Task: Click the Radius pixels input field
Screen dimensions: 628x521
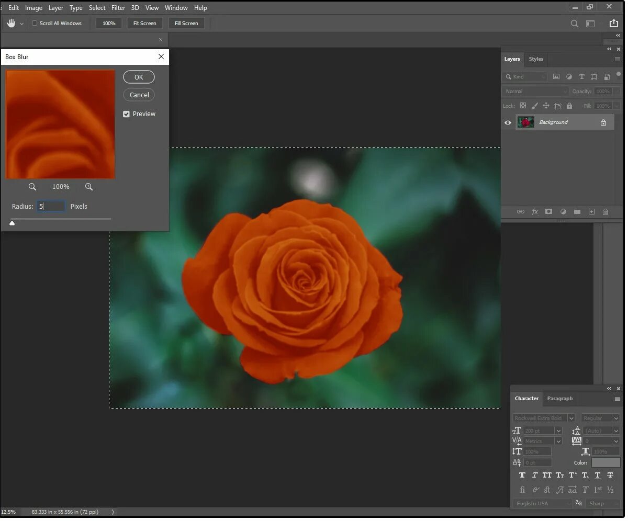Action: [x=52, y=207]
